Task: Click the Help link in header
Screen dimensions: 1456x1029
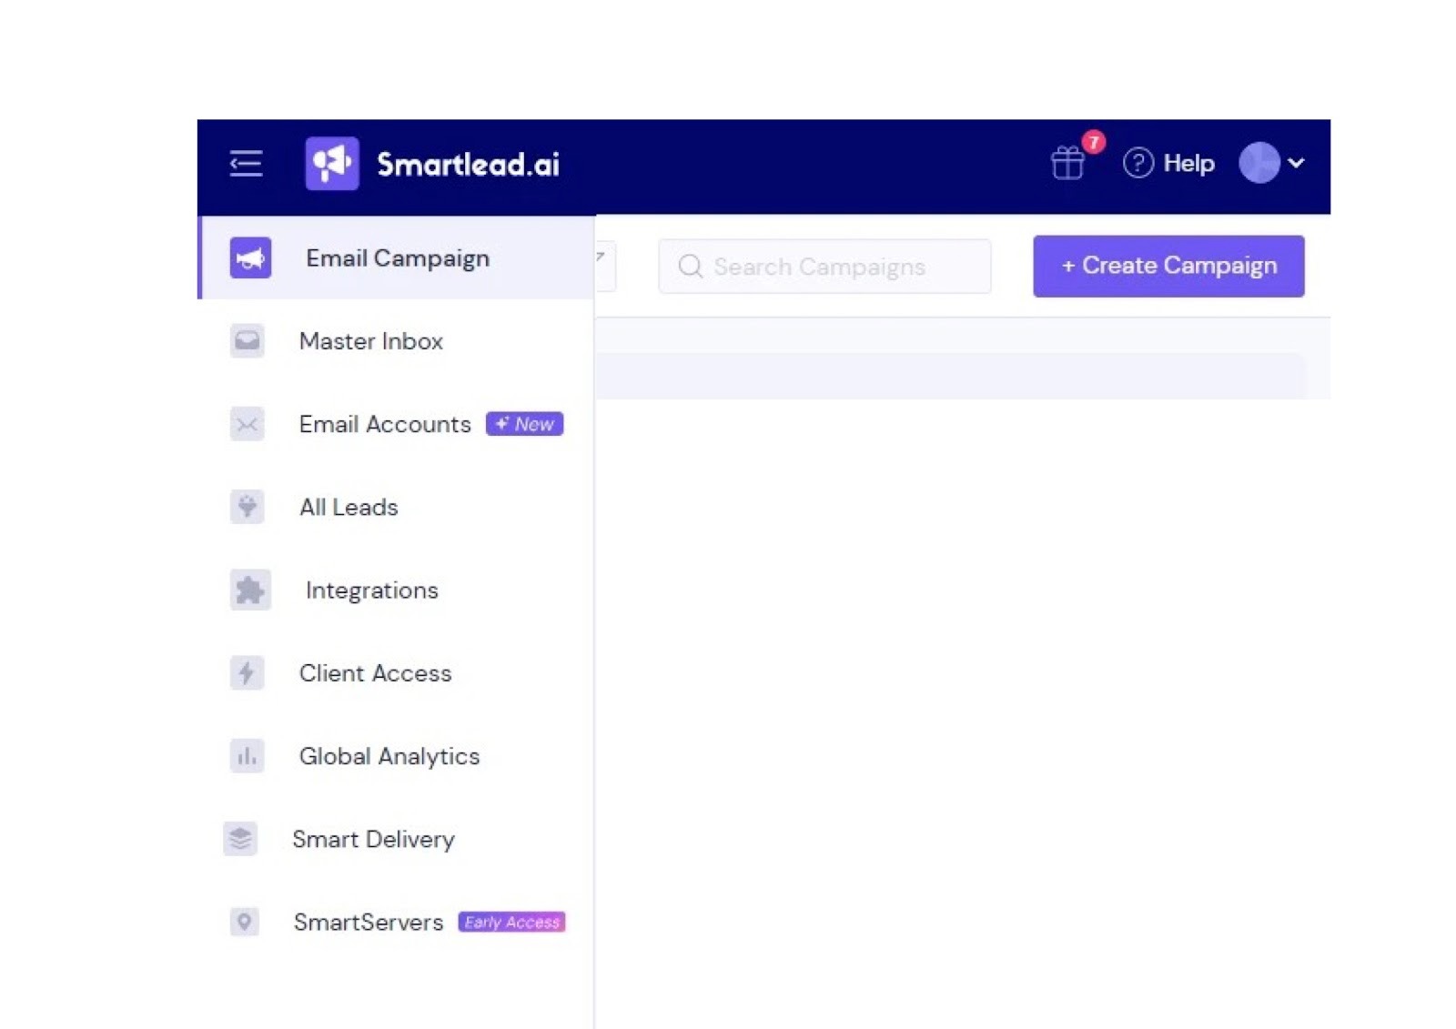Action: pyautogui.click(x=1188, y=164)
